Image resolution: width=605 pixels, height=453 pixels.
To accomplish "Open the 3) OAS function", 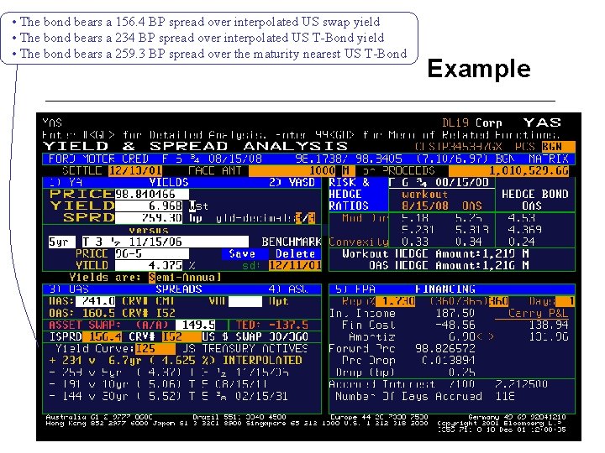I will (x=69, y=289).
